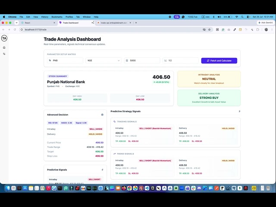The height and width of the screenshot is (207, 276).
Task: Close the trade-api browser tab
Action: (x=130, y=23)
